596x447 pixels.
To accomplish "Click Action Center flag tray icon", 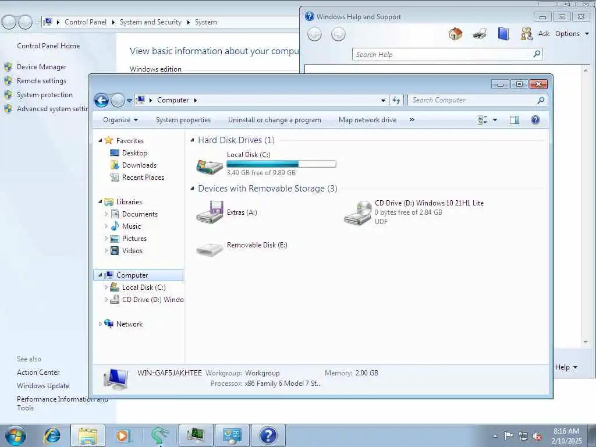I will 509,435.
